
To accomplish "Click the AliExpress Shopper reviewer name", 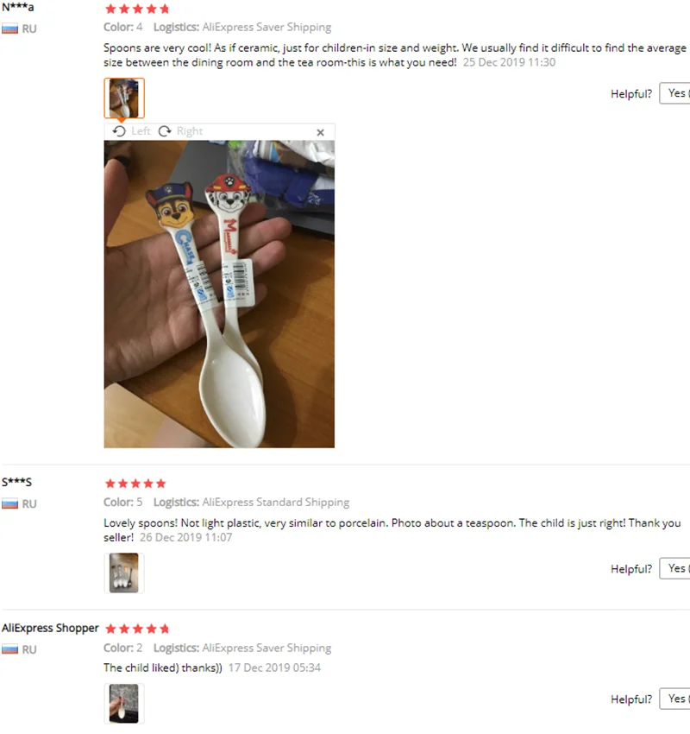I will [x=50, y=628].
